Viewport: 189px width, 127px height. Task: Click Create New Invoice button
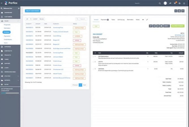click(33, 11)
